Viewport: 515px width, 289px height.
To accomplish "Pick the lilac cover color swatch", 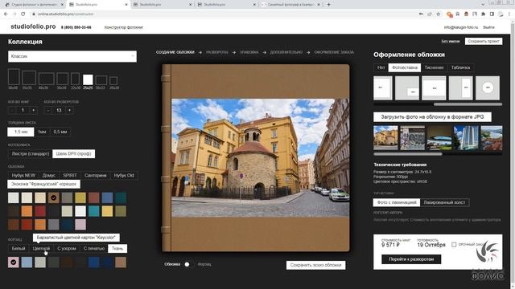I will pyautogui.click(x=80, y=225).
